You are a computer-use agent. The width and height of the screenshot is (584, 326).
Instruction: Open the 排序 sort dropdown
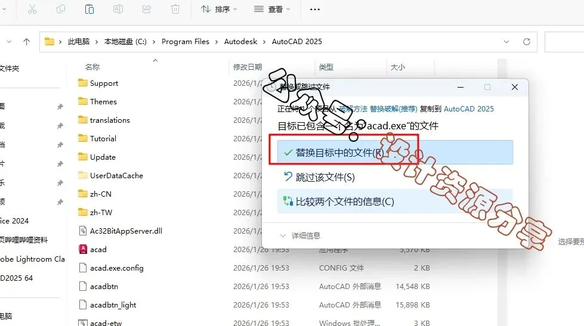[x=219, y=9]
